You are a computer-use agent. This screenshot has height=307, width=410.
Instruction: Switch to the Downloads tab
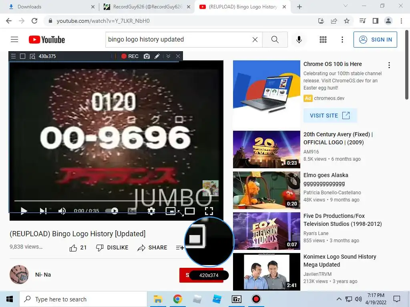50,7
